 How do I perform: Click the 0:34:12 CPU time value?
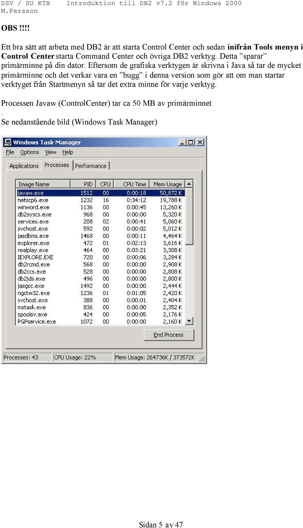(x=136, y=200)
